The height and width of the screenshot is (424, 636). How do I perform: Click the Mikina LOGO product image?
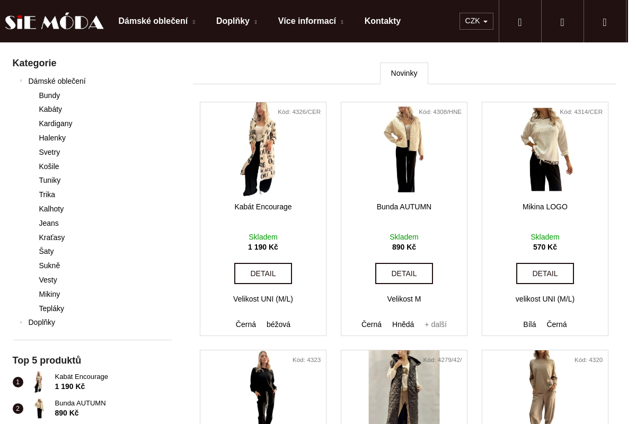[x=545, y=149]
